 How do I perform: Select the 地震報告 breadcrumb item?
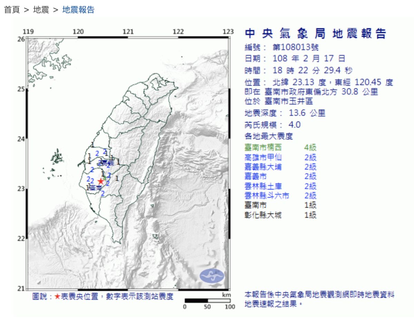click(78, 10)
